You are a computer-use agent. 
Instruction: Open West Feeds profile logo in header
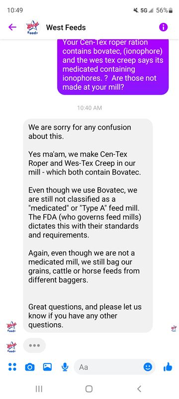point(33,28)
